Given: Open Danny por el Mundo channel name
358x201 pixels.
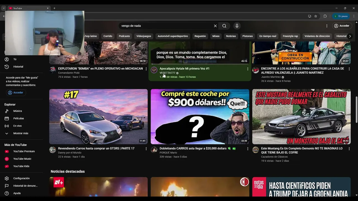Looking at the screenshot, I should click(x=70, y=153).
